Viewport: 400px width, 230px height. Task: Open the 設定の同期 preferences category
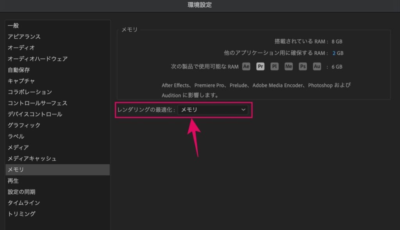pos(58,192)
